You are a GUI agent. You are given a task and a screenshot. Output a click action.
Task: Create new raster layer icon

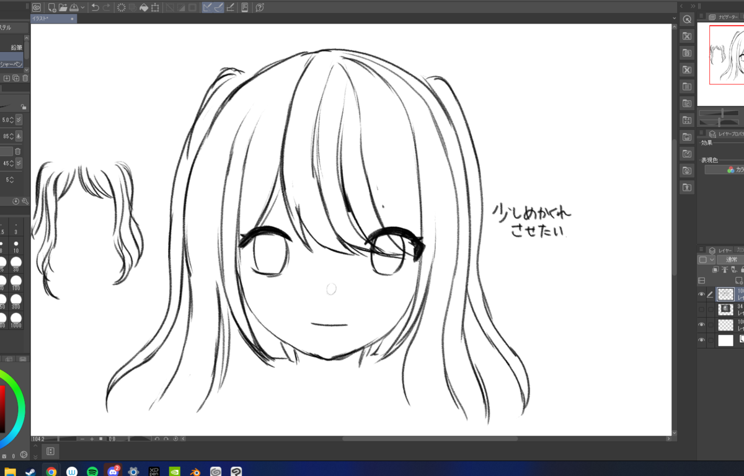click(x=740, y=281)
